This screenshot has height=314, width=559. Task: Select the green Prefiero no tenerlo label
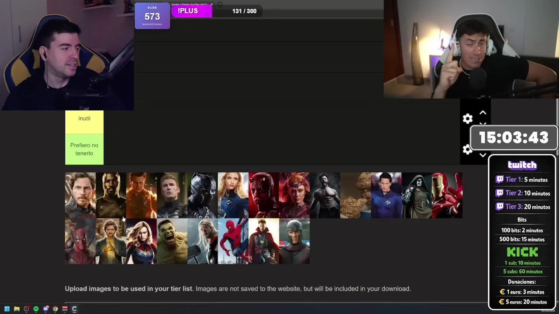point(84,149)
